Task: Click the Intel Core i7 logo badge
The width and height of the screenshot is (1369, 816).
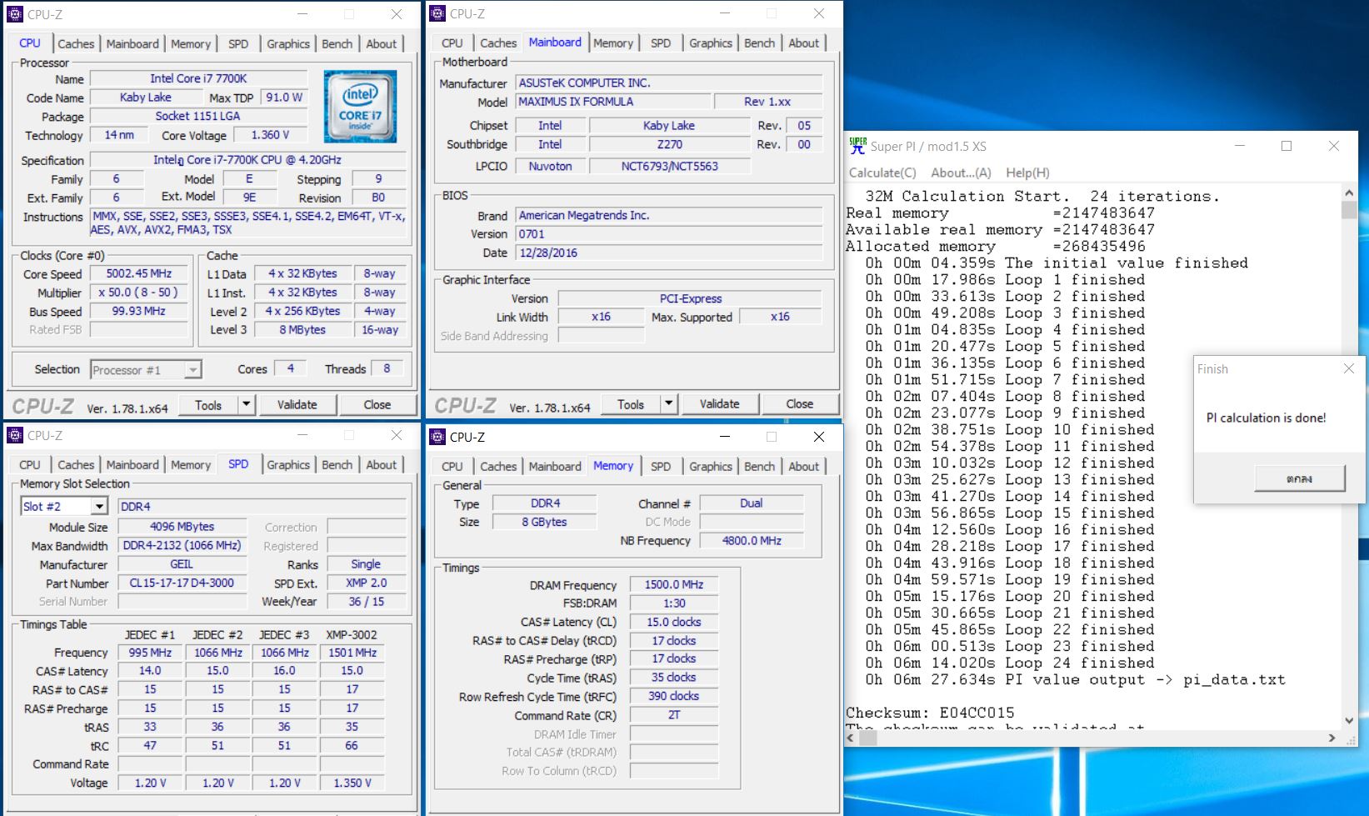Action: click(360, 106)
